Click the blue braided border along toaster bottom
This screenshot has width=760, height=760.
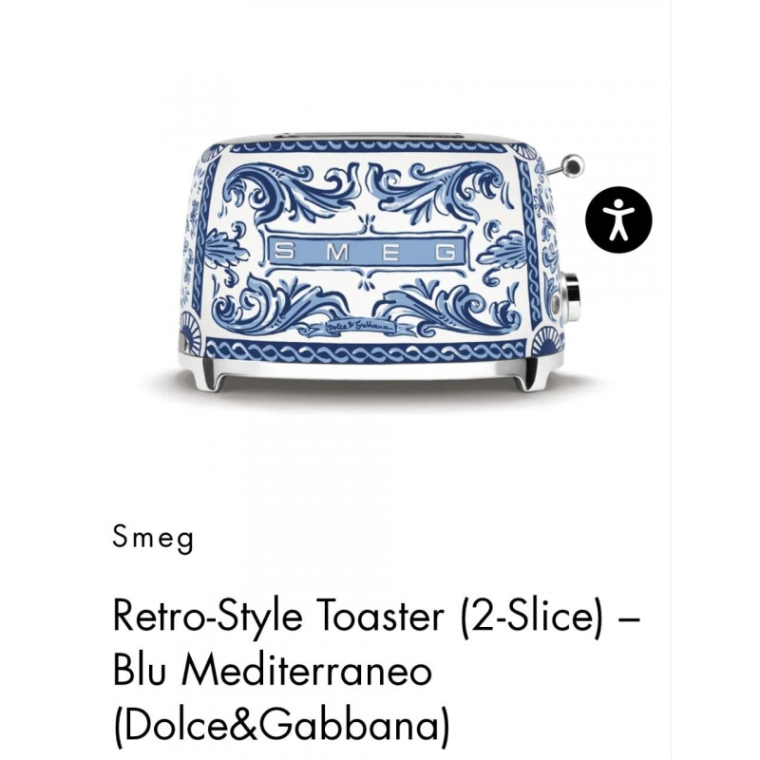tap(366, 352)
